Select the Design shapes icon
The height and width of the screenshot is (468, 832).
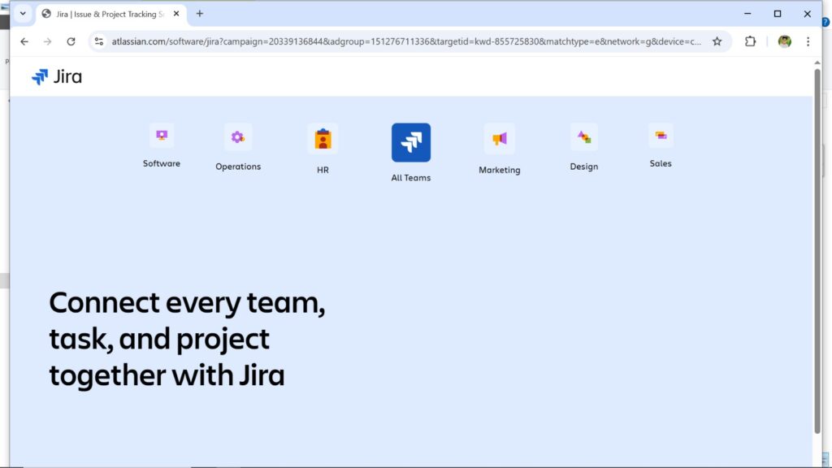pyautogui.click(x=583, y=137)
